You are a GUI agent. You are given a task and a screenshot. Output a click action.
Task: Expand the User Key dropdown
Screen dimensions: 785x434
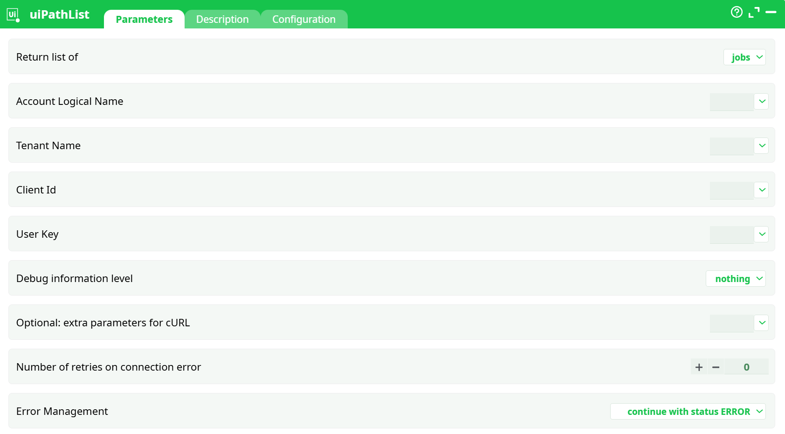[x=762, y=234]
